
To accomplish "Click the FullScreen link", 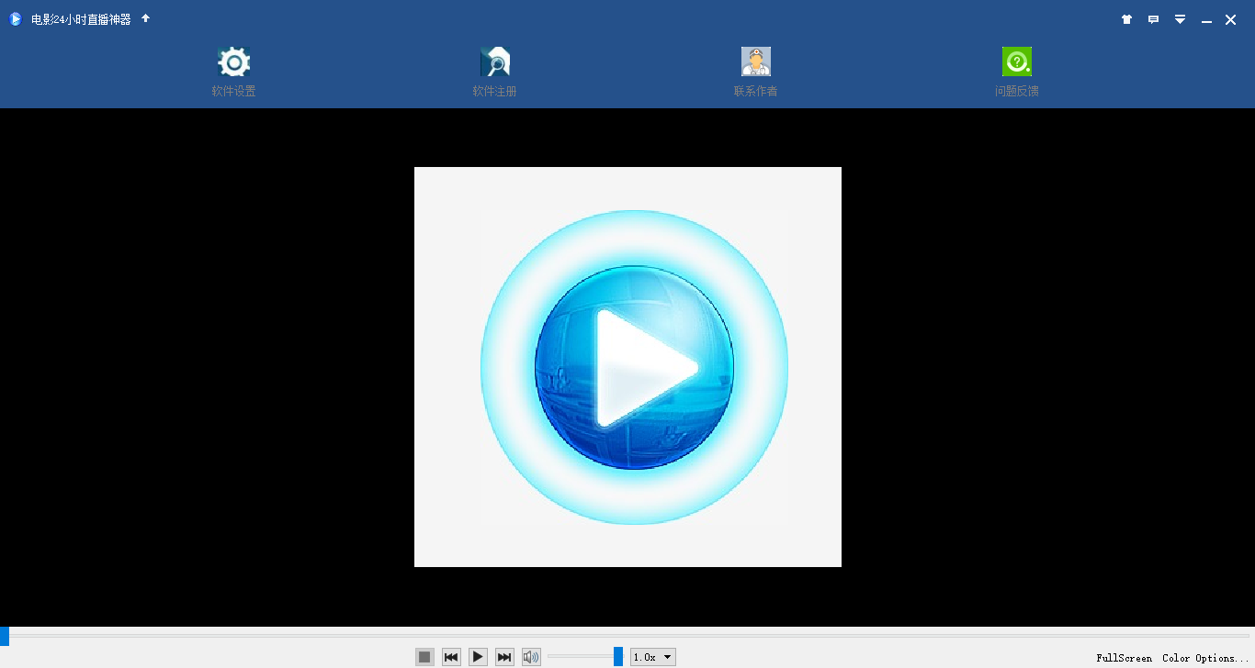I will coord(1124,658).
